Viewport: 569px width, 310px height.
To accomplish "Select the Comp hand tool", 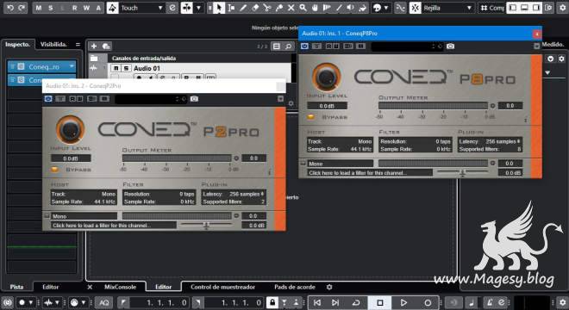I will pos(315,8).
